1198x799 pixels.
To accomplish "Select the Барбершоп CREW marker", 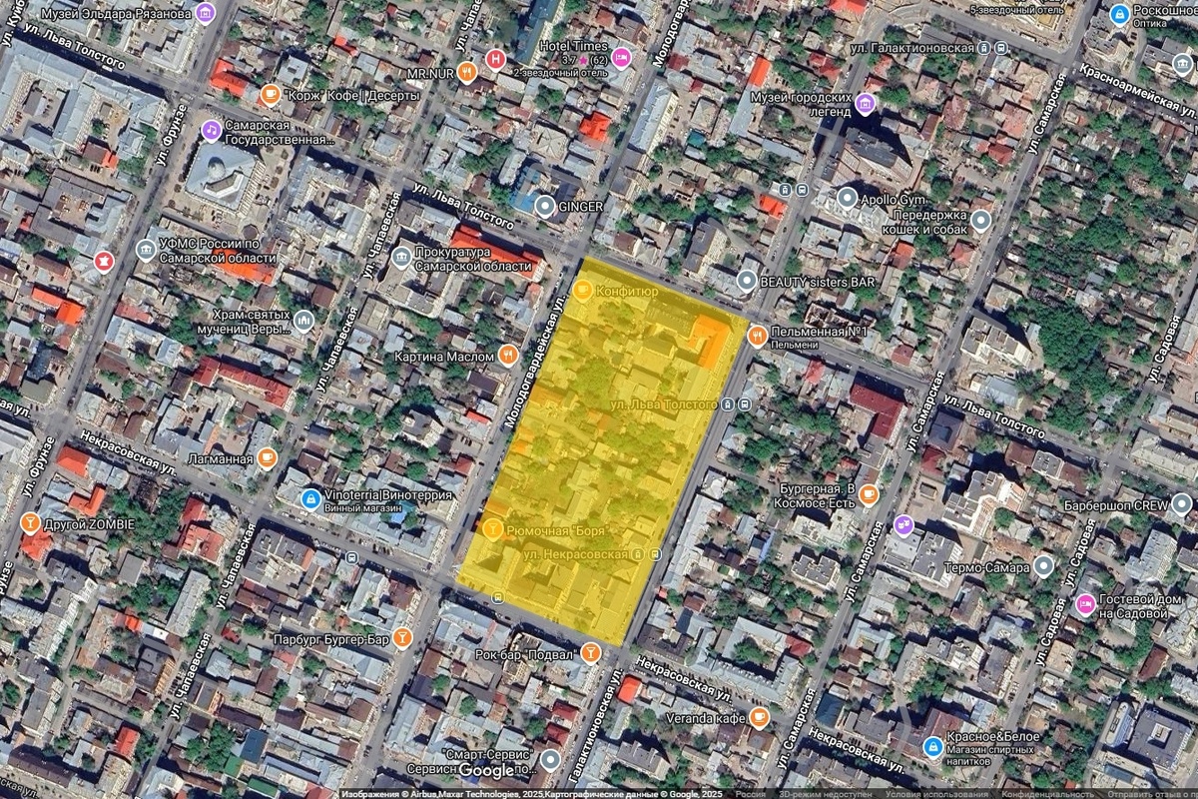I will point(1181,505).
